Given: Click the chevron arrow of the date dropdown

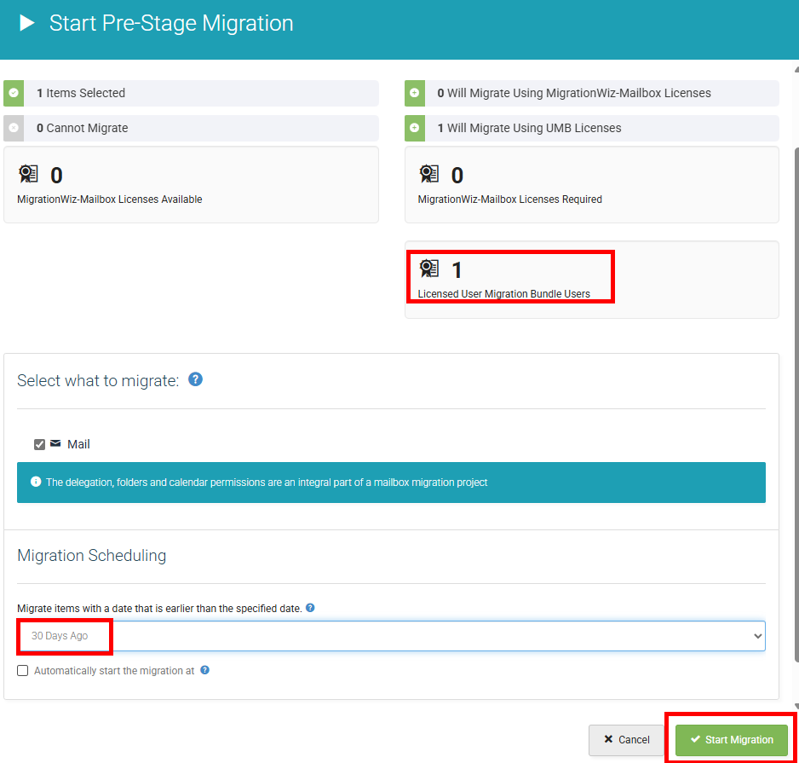Looking at the screenshot, I should pos(758,636).
